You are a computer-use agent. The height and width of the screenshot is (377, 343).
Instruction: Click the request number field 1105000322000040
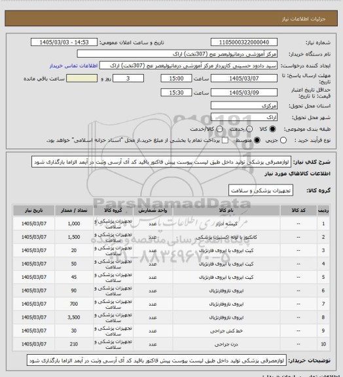(244, 43)
